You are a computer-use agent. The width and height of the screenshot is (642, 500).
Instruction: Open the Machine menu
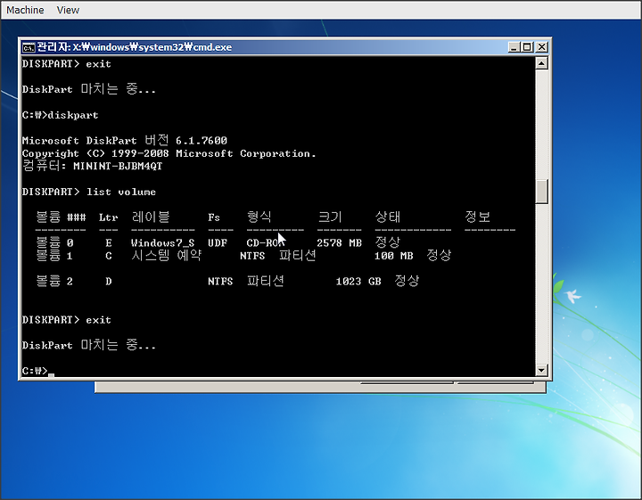tap(25, 10)
